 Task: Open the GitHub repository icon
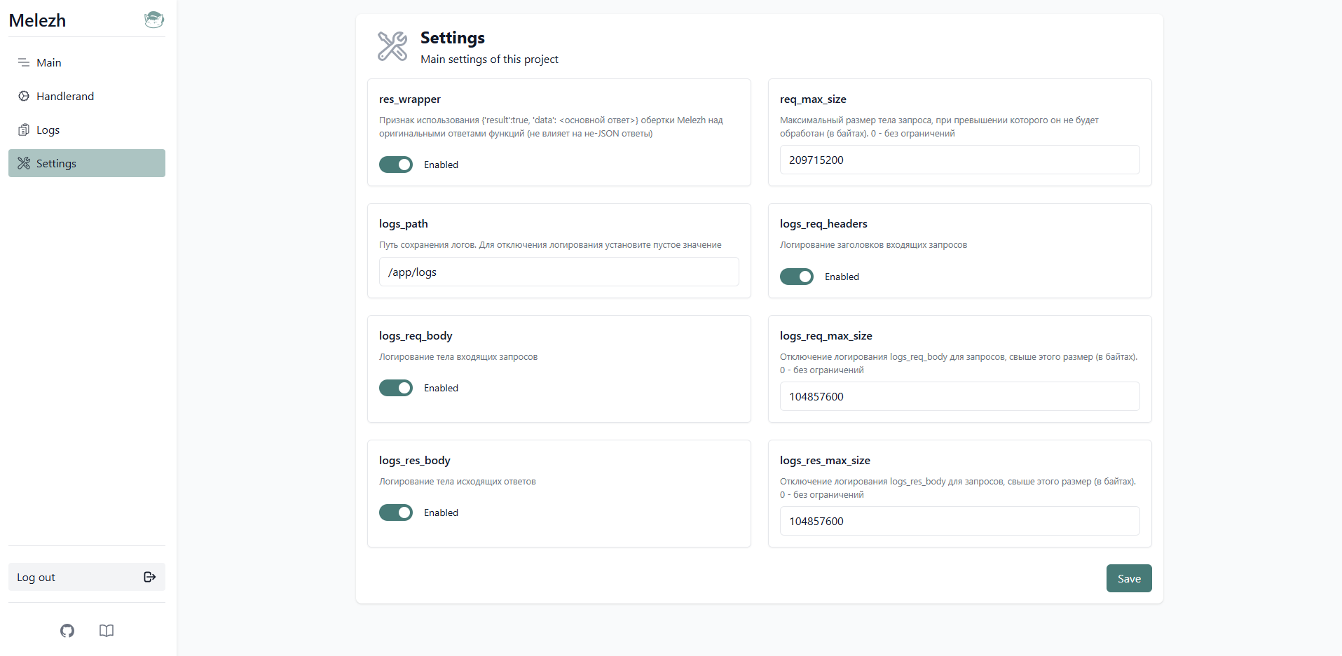click(67, 631)
